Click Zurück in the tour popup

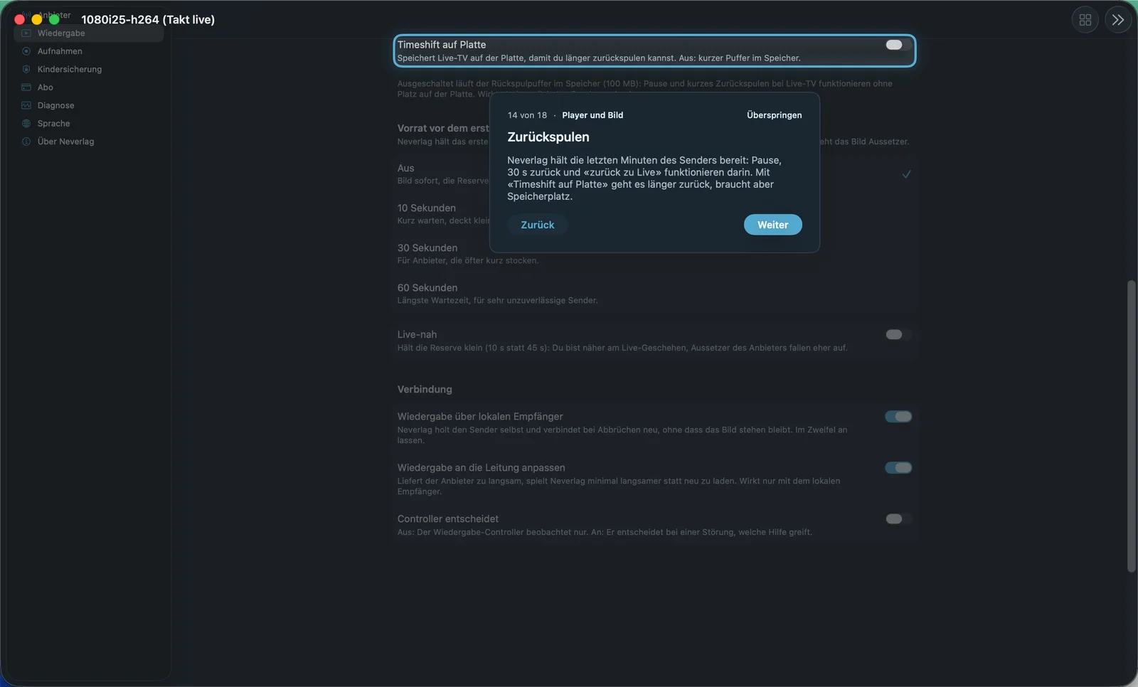pos(537,225)
